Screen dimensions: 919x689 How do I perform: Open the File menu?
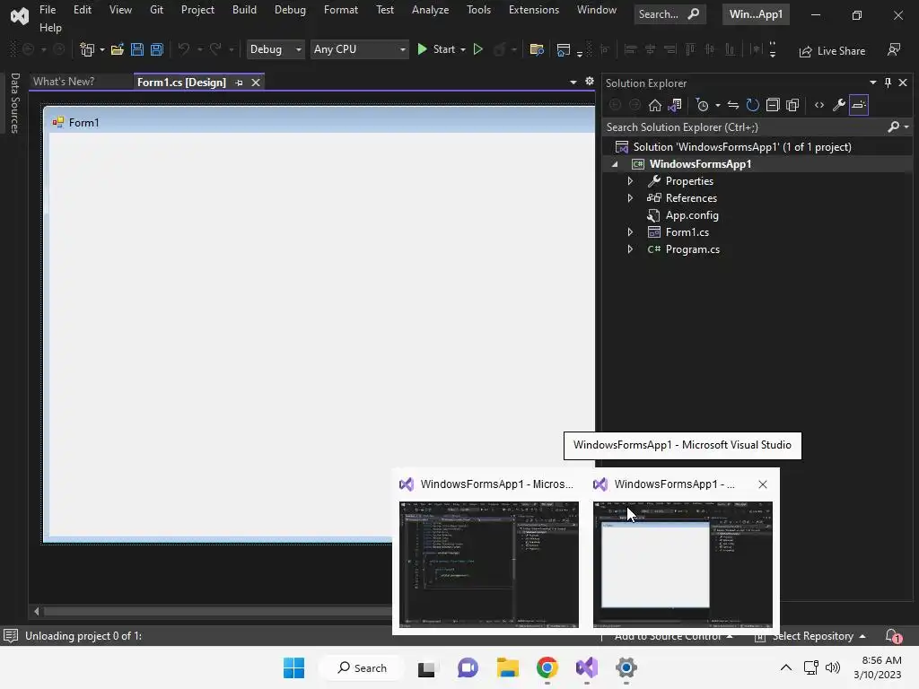click(x=48, y=10)
